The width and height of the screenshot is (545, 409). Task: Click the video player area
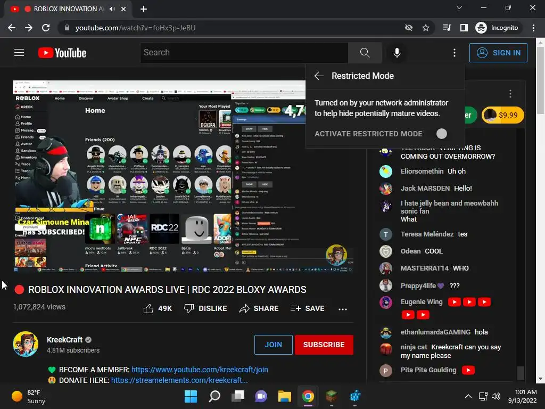pyautogui.click(x=183, y=176)
